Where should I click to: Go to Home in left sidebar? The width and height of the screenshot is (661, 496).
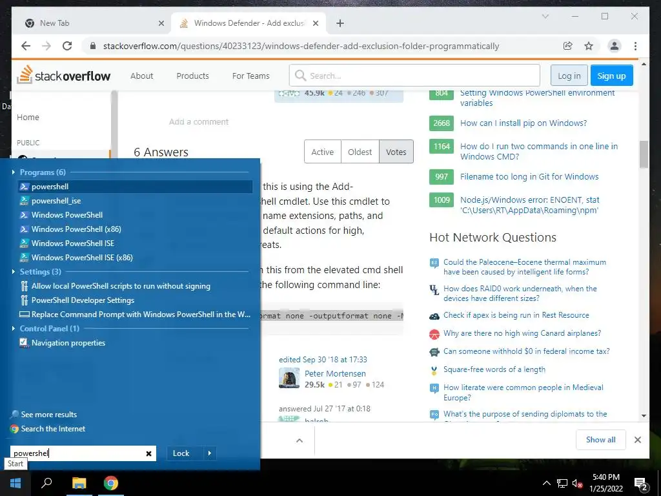28,118
